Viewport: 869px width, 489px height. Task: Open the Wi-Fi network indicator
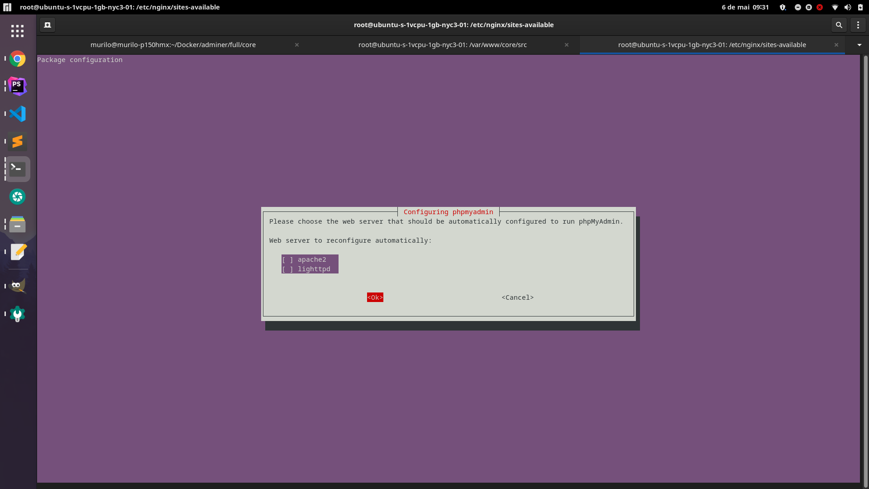[835, 7]
